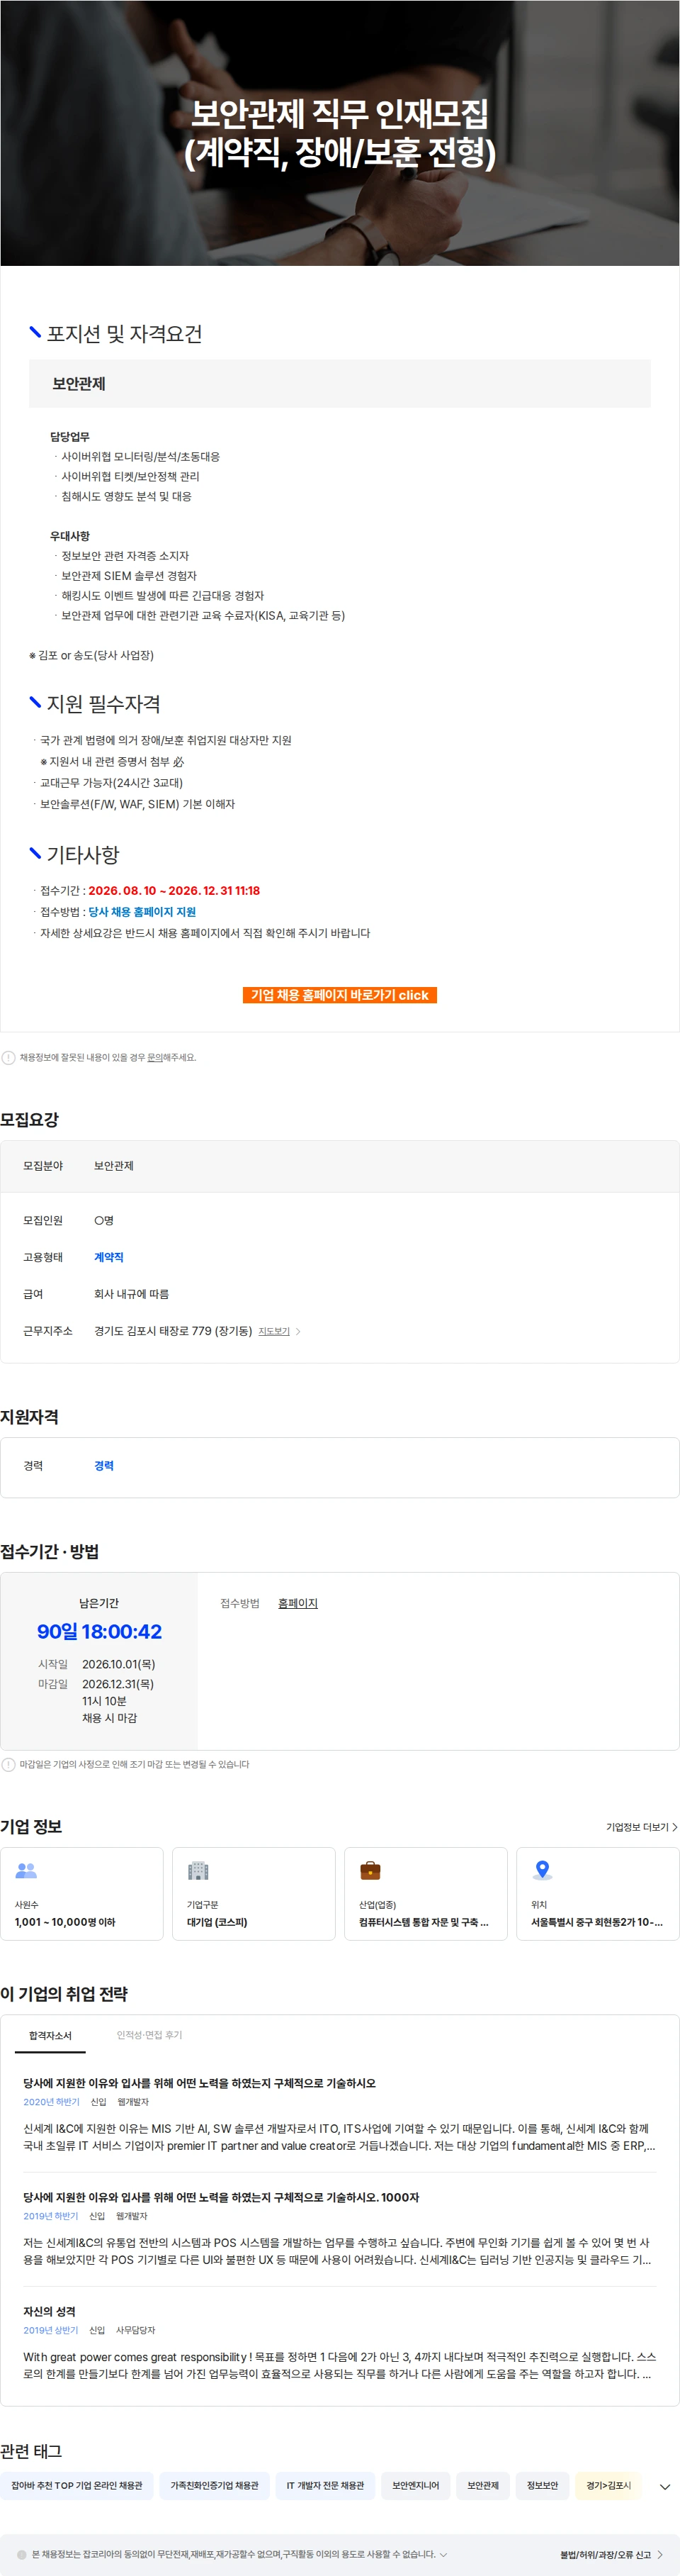Click the job posting hero banner image
This screenshot has height=2576, width=680.
pos(339,133)
